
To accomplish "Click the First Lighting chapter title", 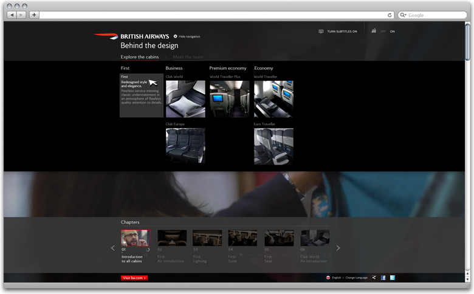I will [x=200, y=259].
